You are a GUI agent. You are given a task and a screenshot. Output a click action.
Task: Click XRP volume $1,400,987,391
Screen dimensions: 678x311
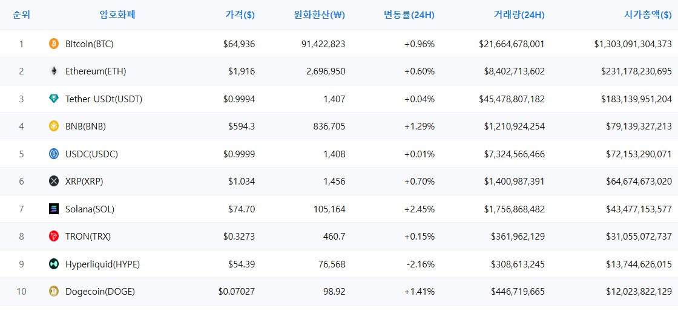(514, 182)
